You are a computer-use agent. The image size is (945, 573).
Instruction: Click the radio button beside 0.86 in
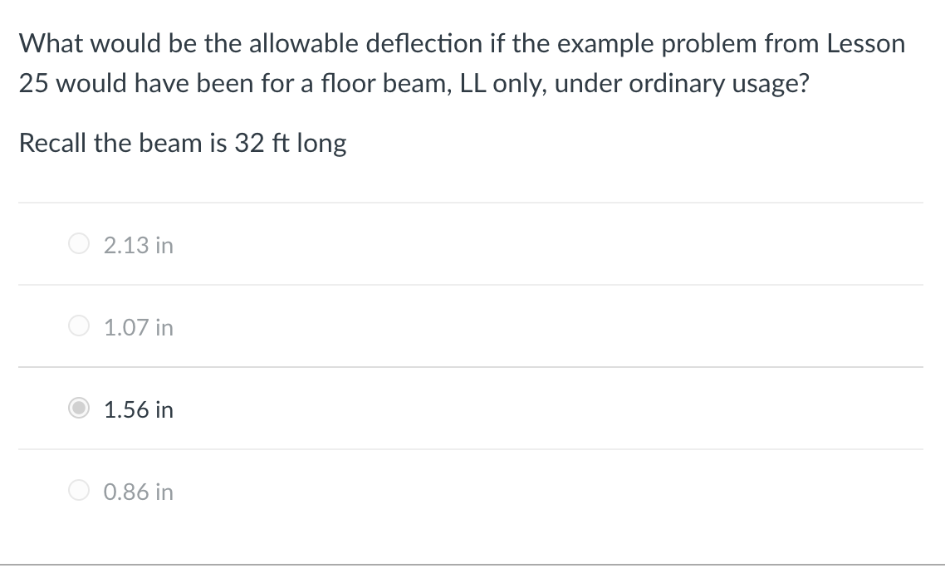[x=79, y=490]
